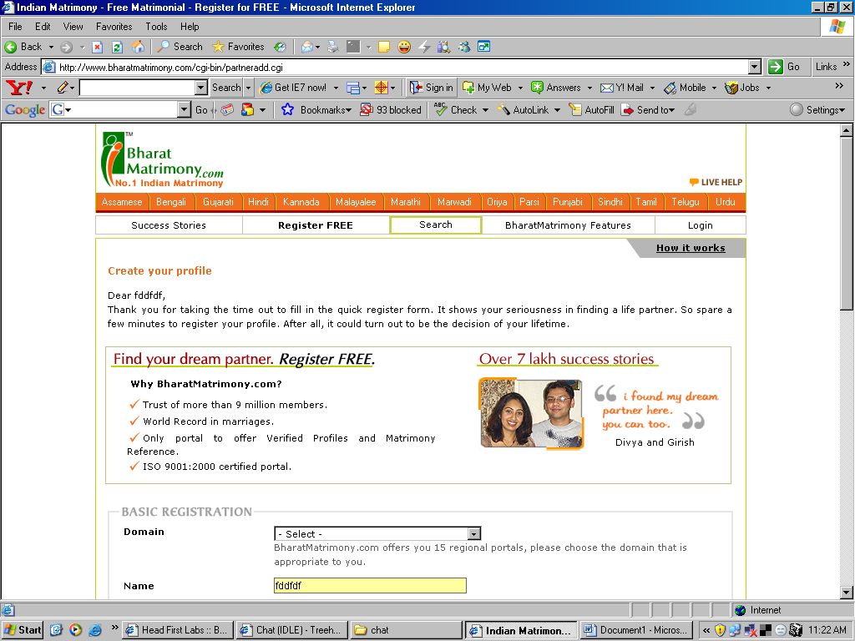Click the Divya and Girish couple photo
This screenshot has height=641, width=855.
pyautogui.click(x=531, y=414)
